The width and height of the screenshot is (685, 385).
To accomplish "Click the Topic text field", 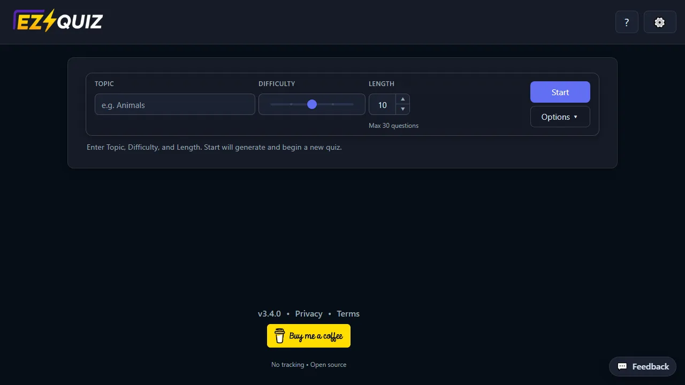I will coord(174,104).
